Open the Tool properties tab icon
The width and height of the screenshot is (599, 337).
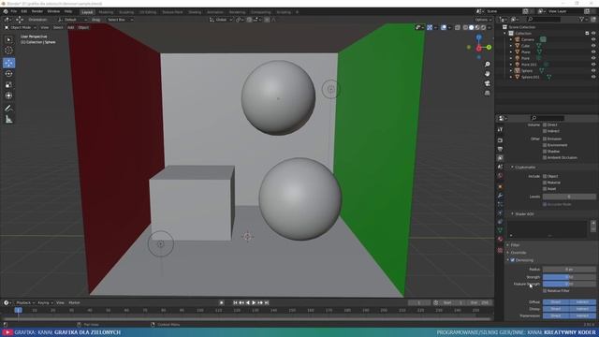coord(500,130)
